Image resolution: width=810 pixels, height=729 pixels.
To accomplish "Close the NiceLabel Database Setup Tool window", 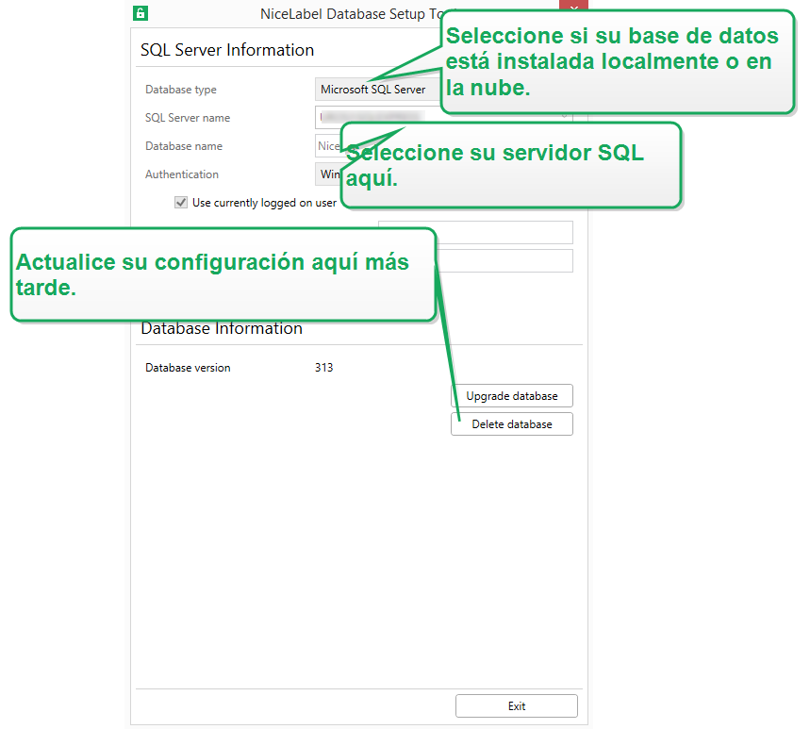I will click(573, 5).
